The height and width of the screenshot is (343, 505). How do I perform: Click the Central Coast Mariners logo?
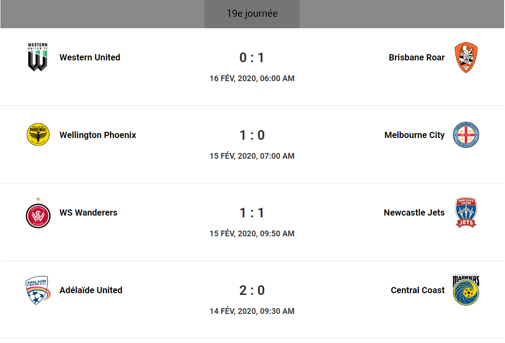466,290
